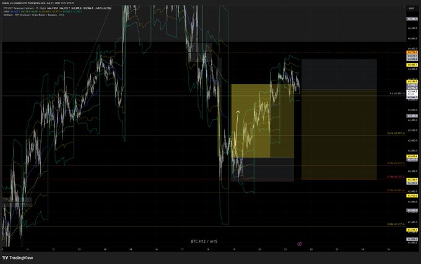
Task: Click the TradingView logo
Action: click(x=17, y=258)
